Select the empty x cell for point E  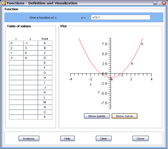pyautogui.click(x=16, y=63)
